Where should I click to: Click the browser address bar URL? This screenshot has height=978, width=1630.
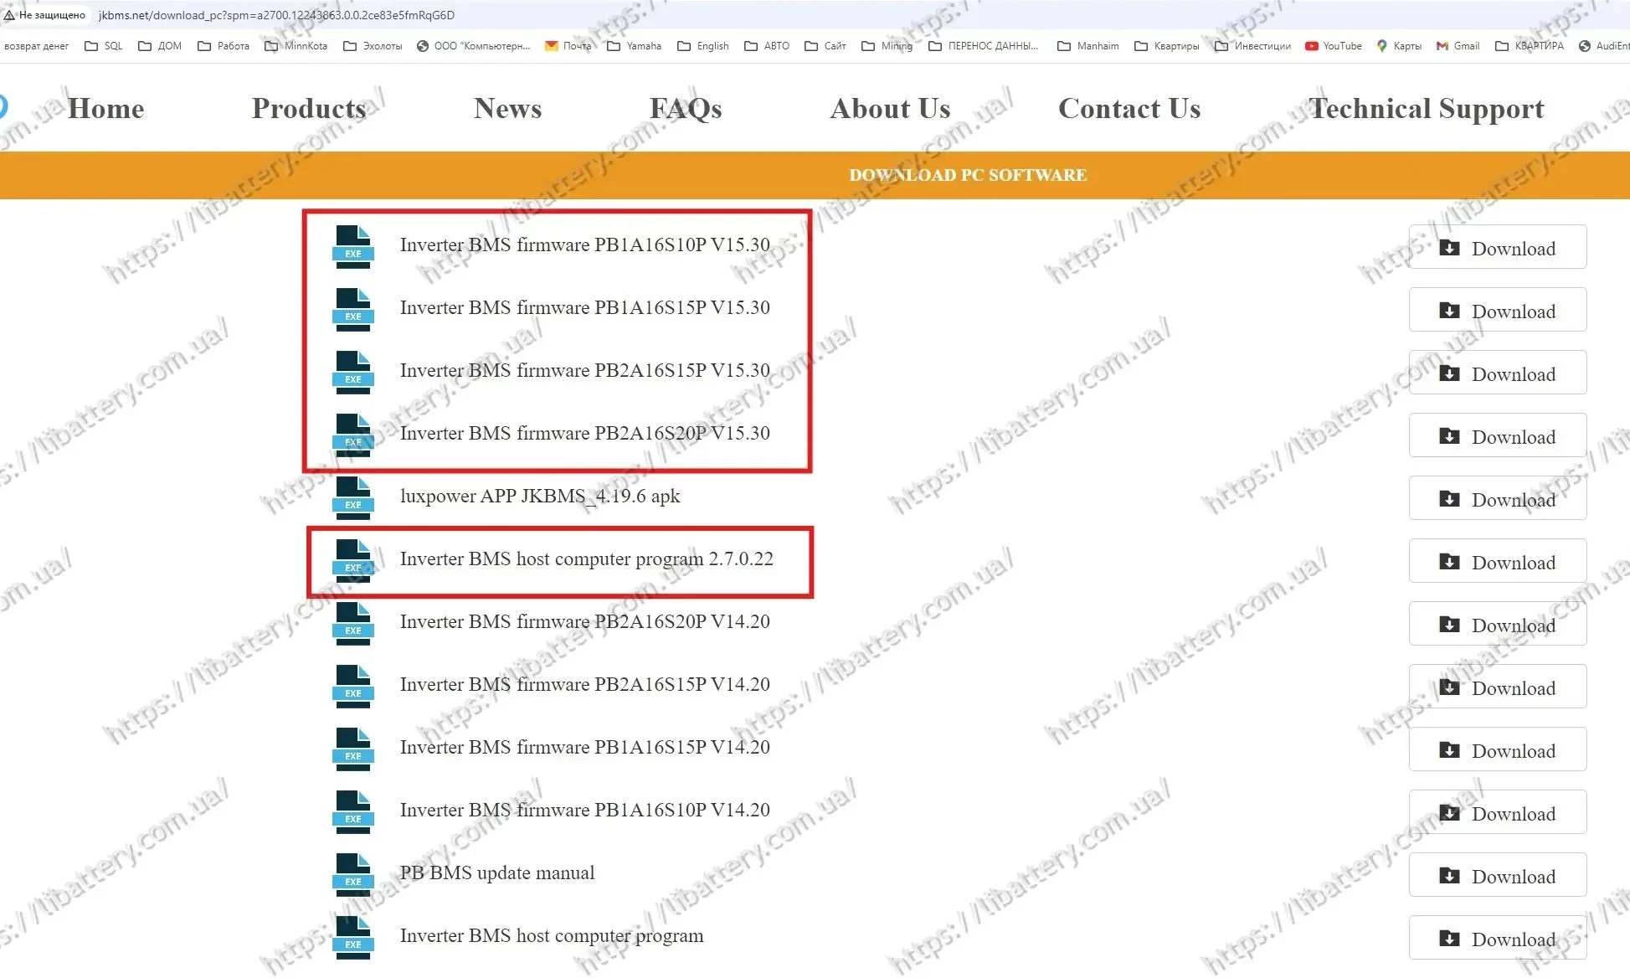pyautogui.click(x=276, y=15)
